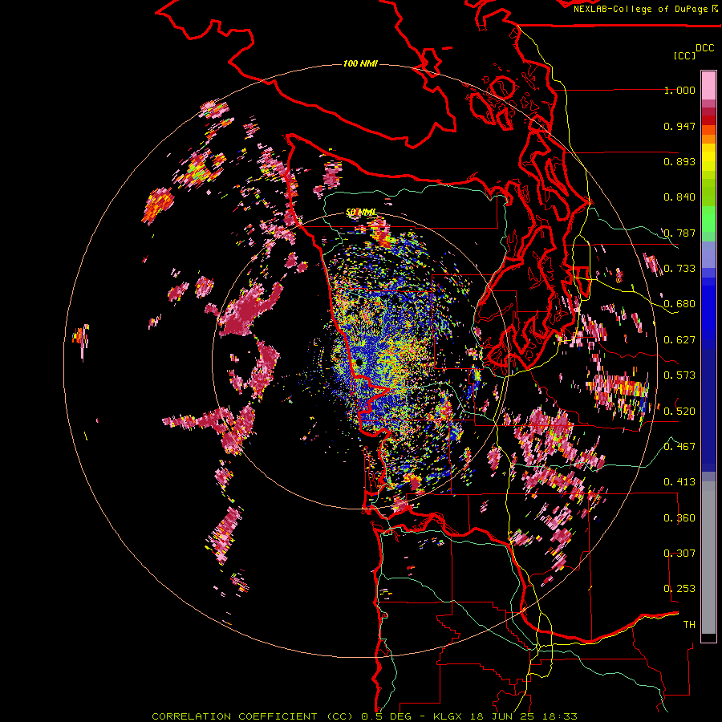Select the 0.413 legend value

click(679, 482)
